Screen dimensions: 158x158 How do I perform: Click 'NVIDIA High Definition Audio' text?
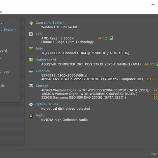click(65, 120)
